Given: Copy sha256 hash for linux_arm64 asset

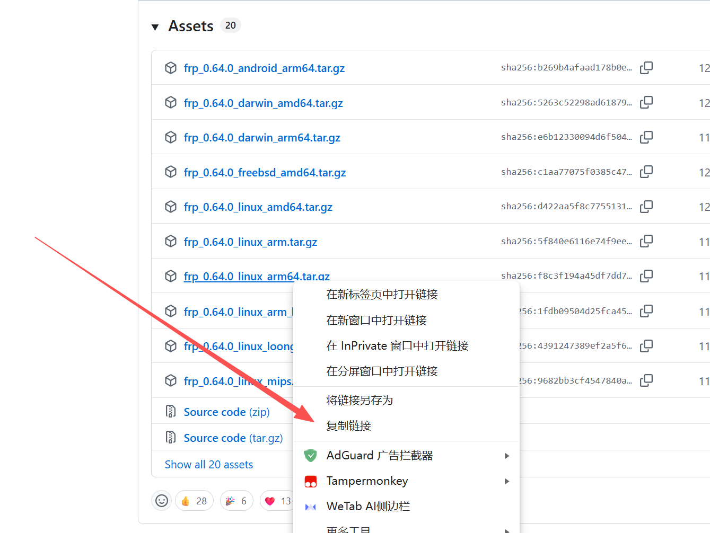Looking at the screenshot, I should [x=646, y=276].
